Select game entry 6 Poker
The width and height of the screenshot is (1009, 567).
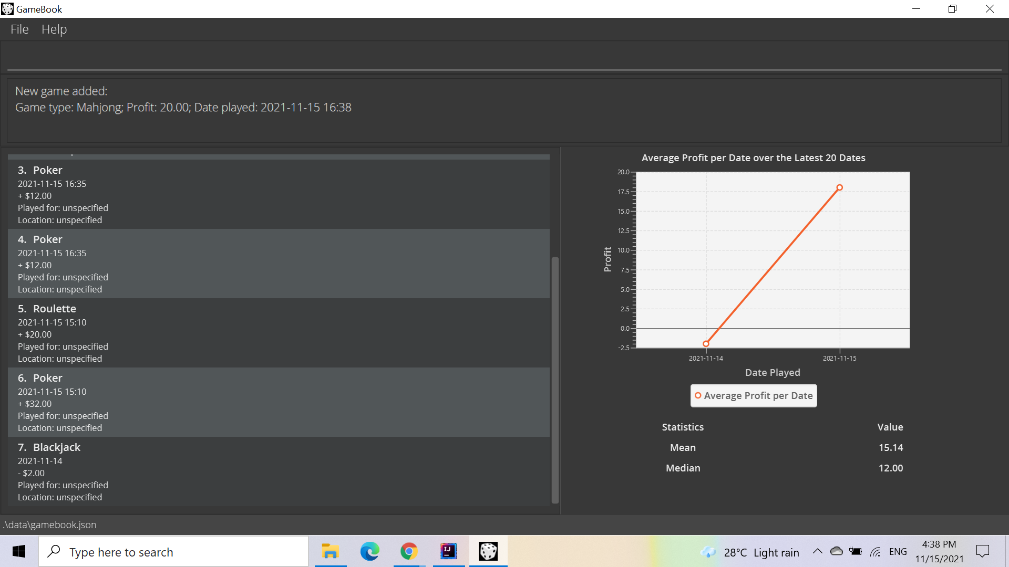[279, 402]
